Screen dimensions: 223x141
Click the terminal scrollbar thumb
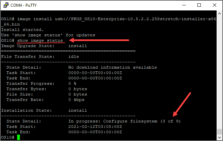219,132
